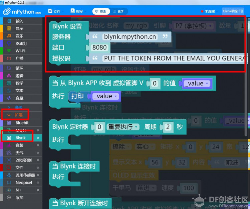Edit the 8080 port field
250x209 pixels.
tap(99, 47)
